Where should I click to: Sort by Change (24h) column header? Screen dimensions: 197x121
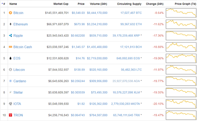155,4
